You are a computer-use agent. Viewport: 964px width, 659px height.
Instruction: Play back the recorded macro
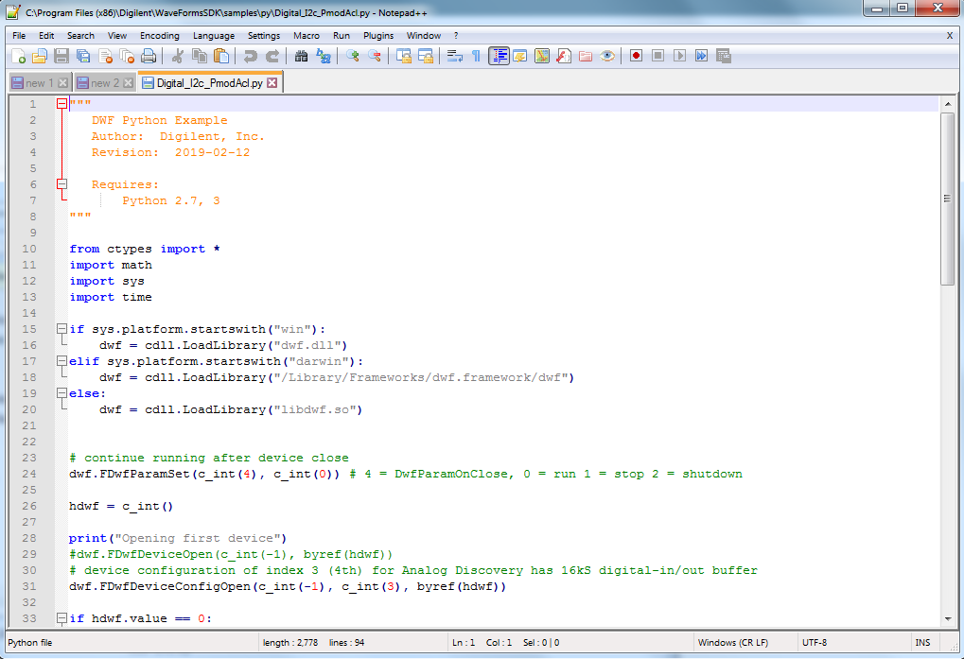(x=679, y=57)
